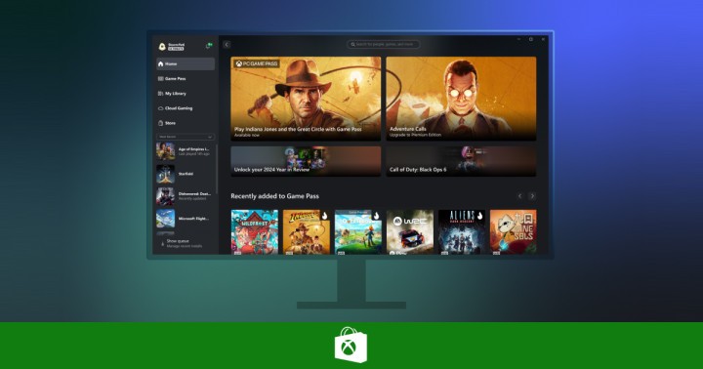Viewport: 703px width, 369px height.
Task: Click the My Library books icon
Action: pyautogui.click(x=160, y=94)
